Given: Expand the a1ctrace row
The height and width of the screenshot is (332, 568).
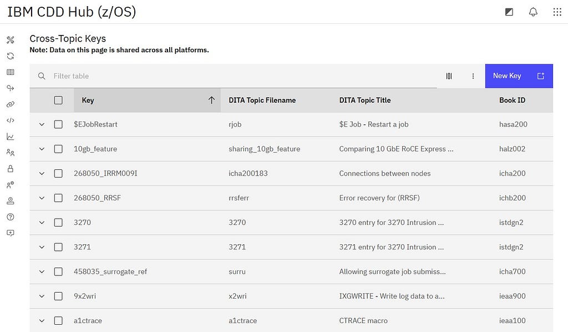Looking at the screenshot, I should [x=42, y=321].
